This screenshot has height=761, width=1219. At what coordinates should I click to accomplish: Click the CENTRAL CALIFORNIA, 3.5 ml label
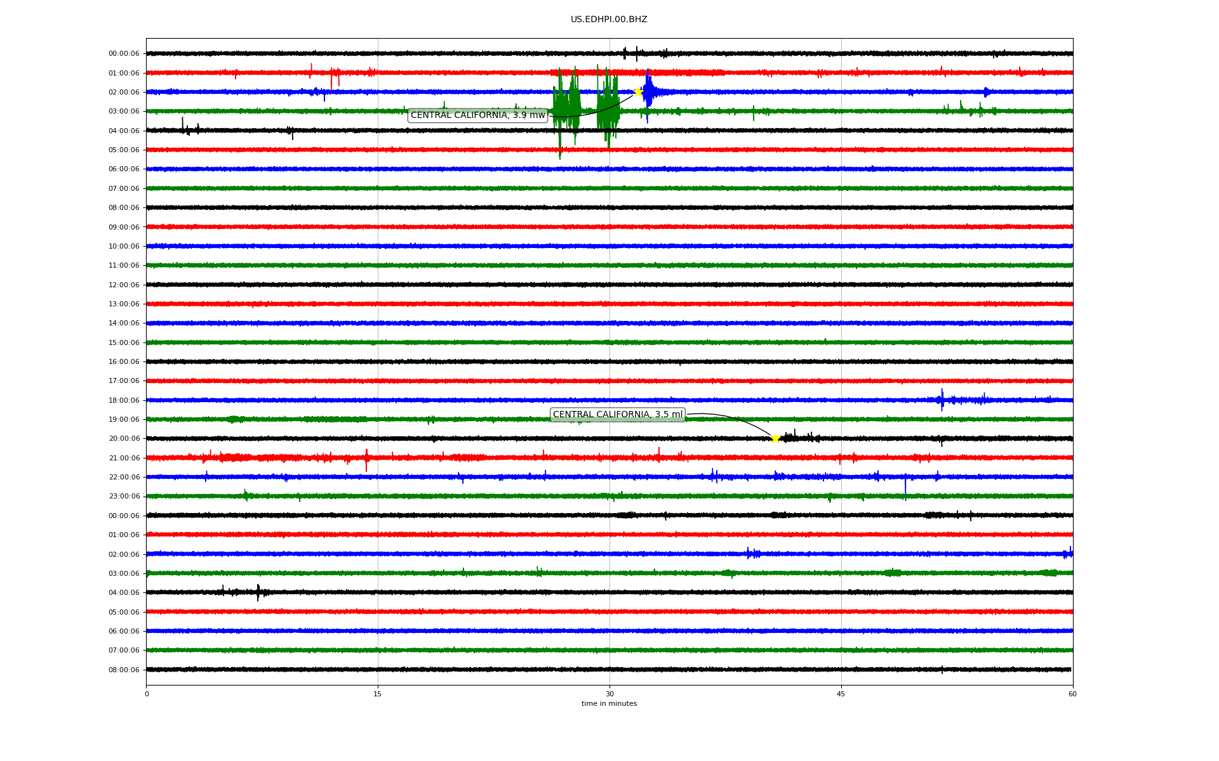coord(617,415)
